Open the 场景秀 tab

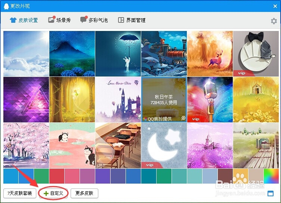tap(59, 20)
